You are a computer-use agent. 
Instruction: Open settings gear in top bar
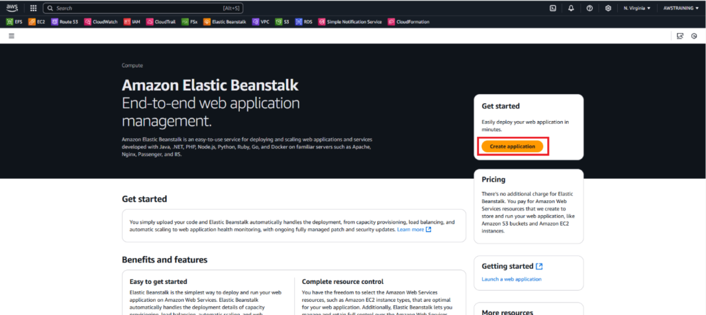click(607, 8)
